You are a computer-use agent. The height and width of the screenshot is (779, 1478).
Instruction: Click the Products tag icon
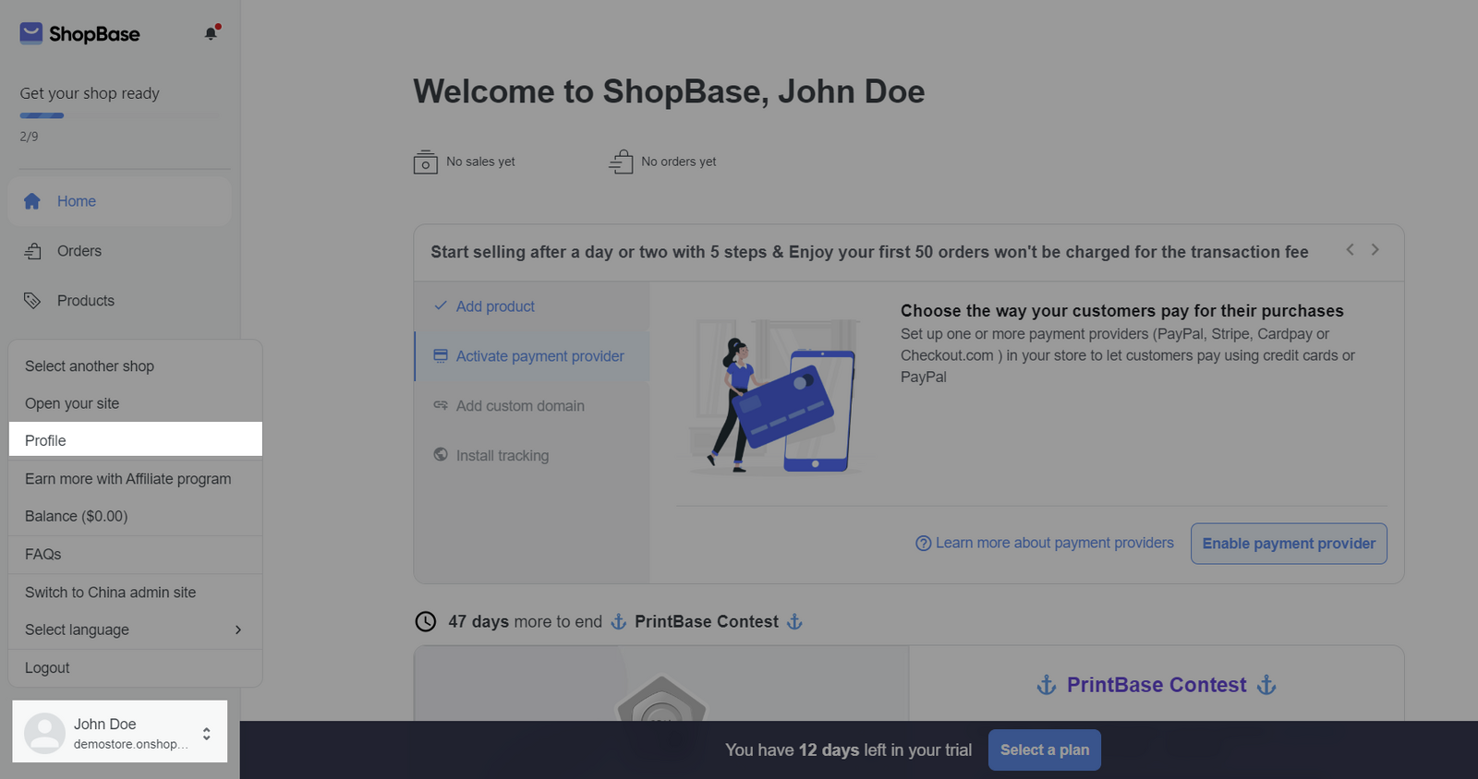point(32,301)
